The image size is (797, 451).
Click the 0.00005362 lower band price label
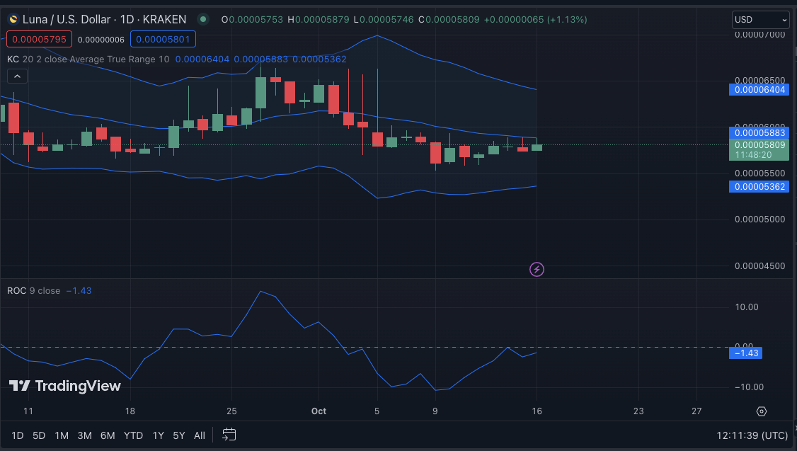pos(759,187)
